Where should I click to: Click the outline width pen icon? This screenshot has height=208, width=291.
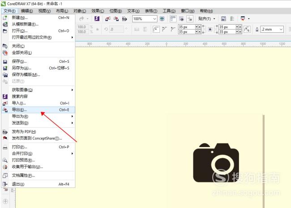pyautogui.click(x=257, y=29)
